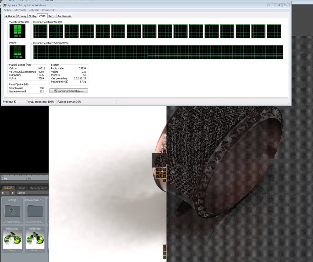Click the Celkom value 16312

(x=41, y=68)
